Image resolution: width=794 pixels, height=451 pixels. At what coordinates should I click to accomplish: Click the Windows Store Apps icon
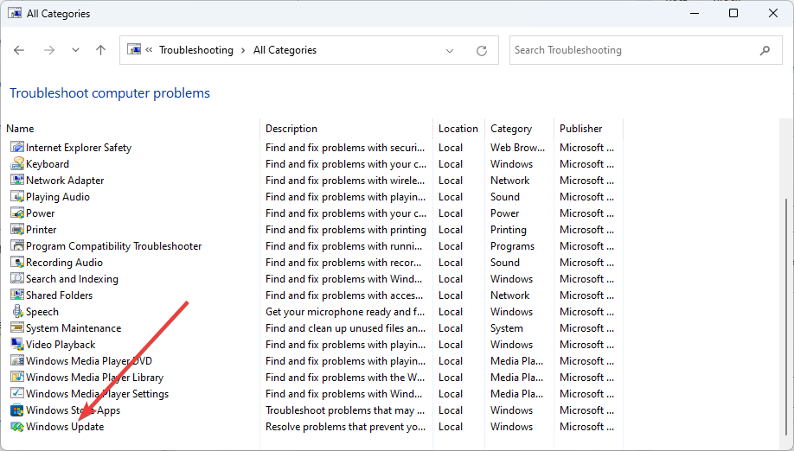click(17, 410)
